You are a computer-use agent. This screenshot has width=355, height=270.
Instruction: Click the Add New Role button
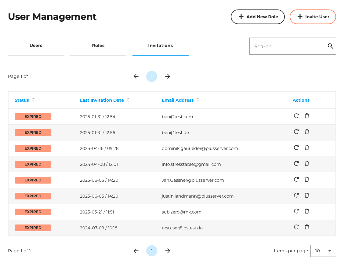click(258, 17)
